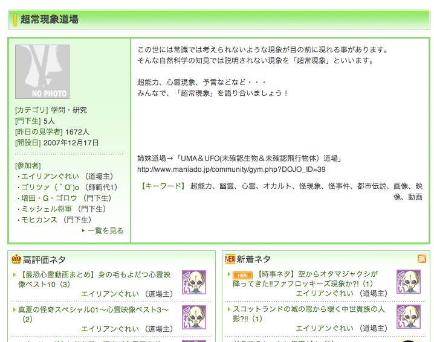Click the maniado.jp sister dojo URL

(x=232, y=169)
